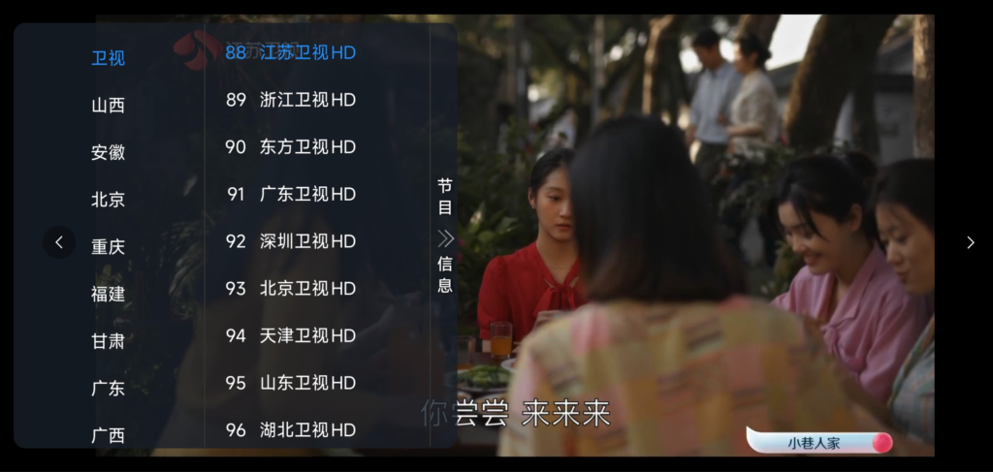Expand the 节目信息 program info panel

click(x=444, y=236)
